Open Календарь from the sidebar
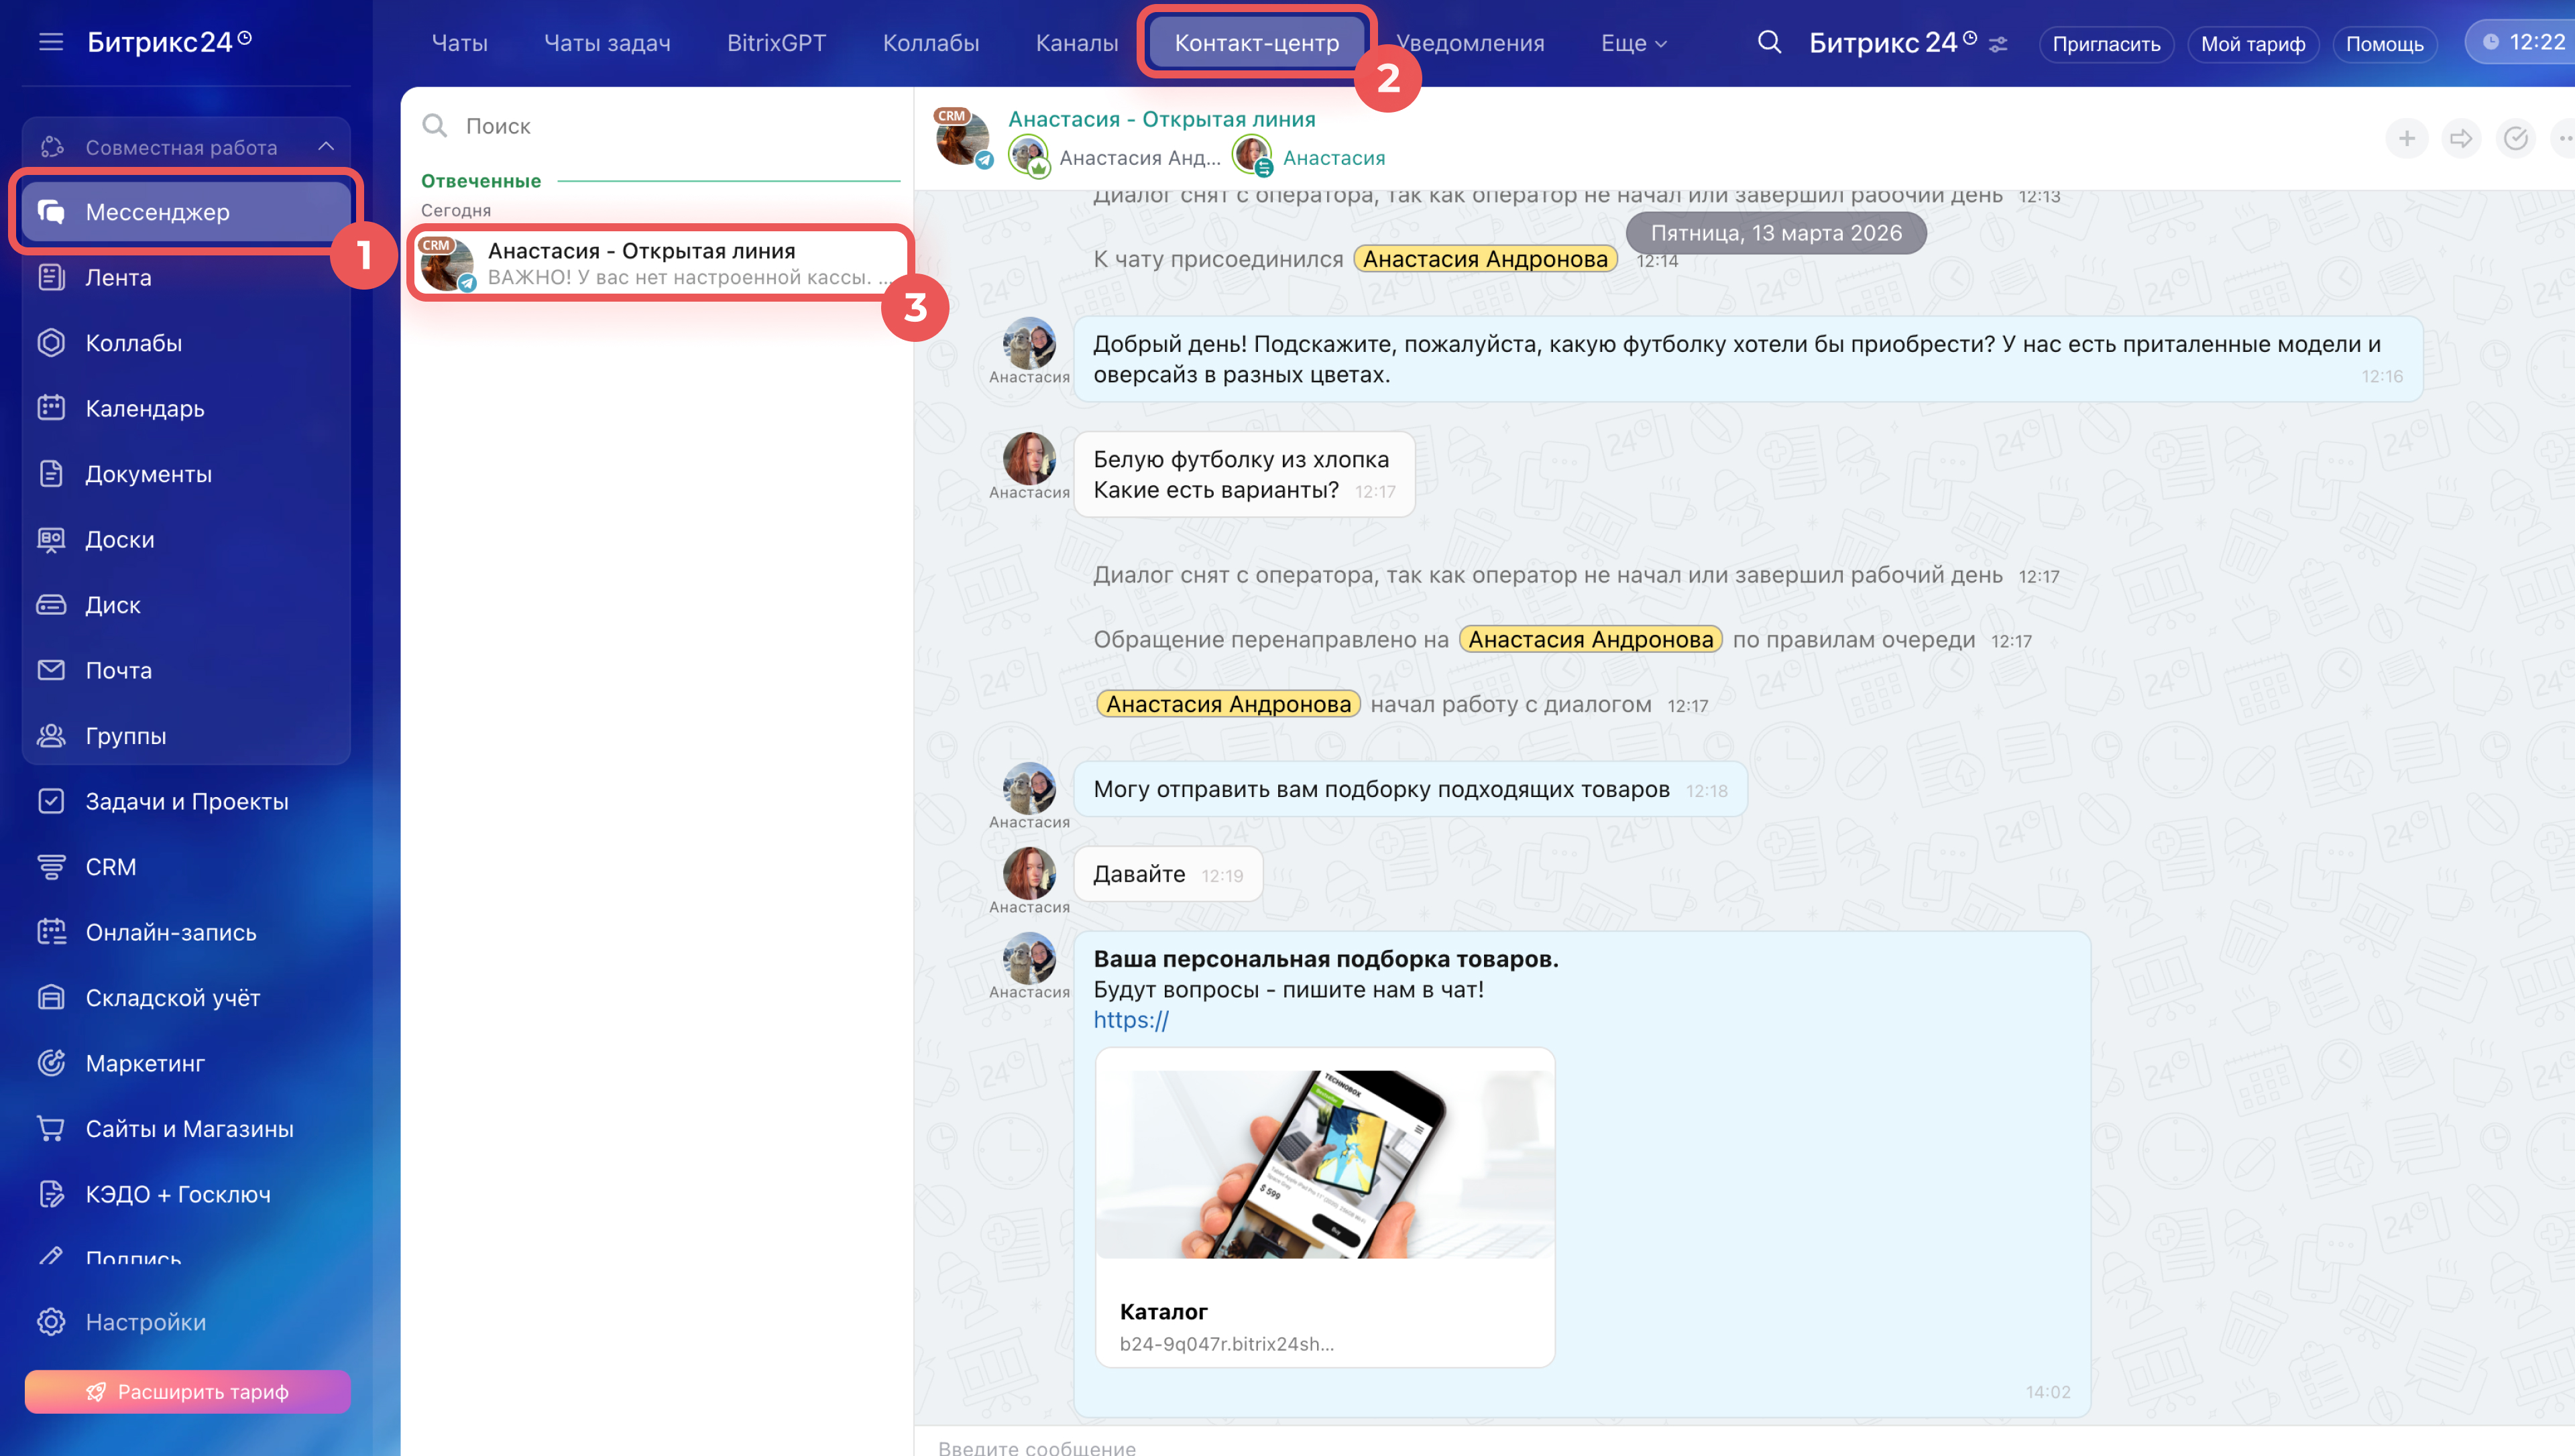 pyautogui.click(x=144, y=408)
